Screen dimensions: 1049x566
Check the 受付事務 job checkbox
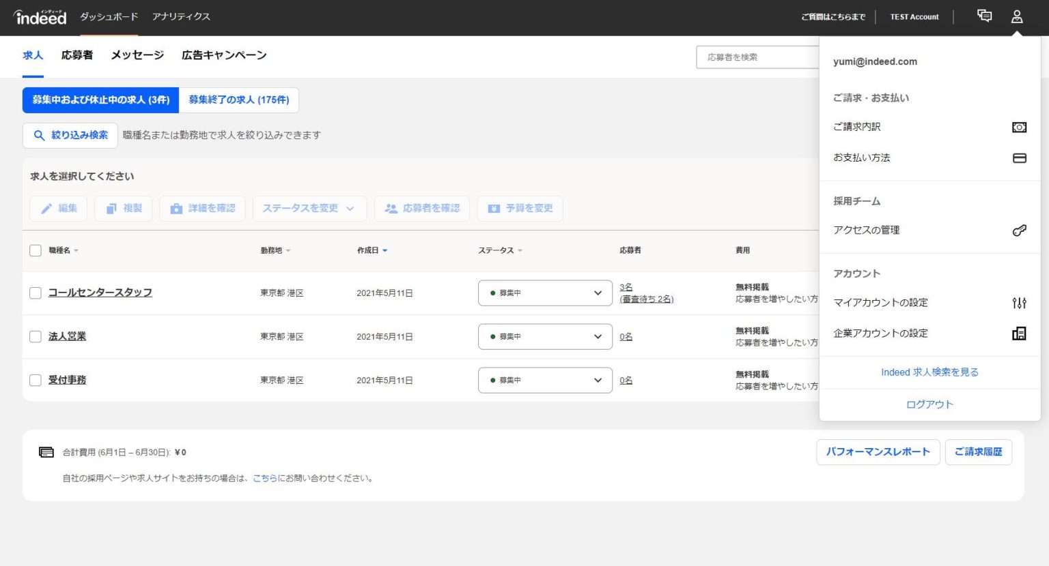pyautogui.click(x=36, y=380)
